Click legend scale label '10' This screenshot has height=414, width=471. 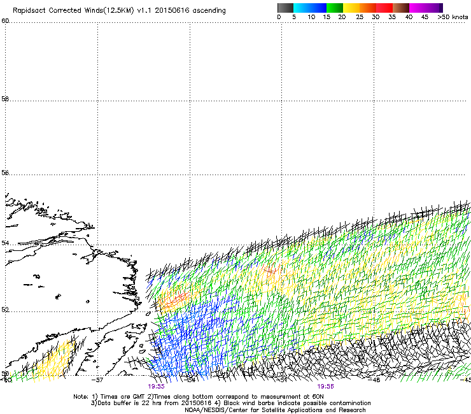[311, 17]
